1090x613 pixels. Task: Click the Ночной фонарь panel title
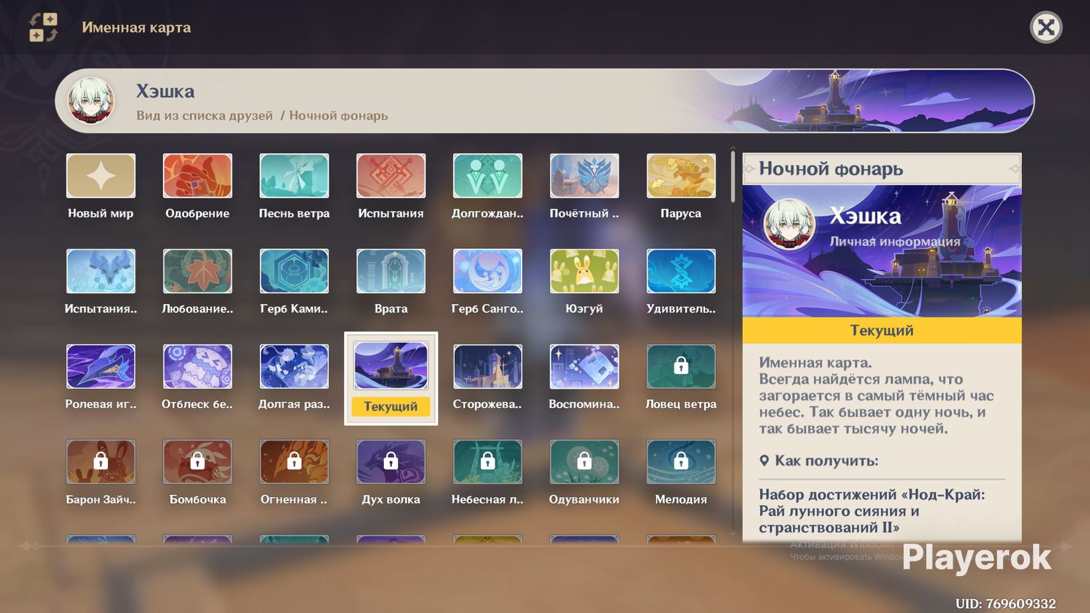pos(831,169)
